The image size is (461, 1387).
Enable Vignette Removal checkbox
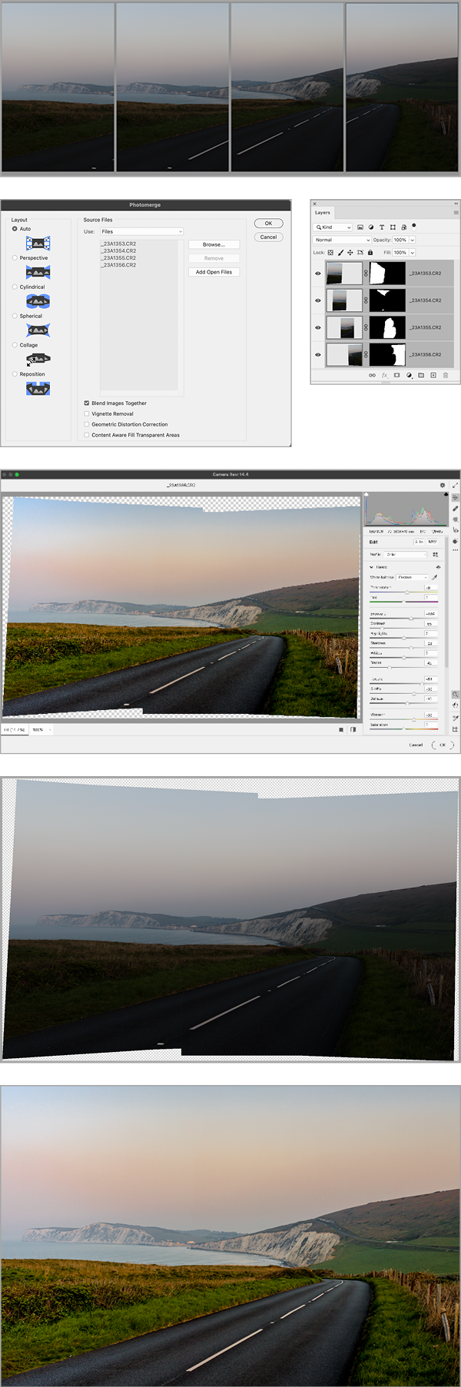(x=86, y=413)
